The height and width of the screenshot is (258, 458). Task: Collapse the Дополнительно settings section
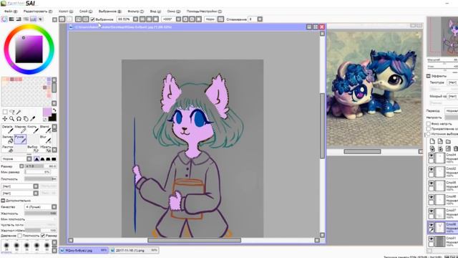pos(3,201)
